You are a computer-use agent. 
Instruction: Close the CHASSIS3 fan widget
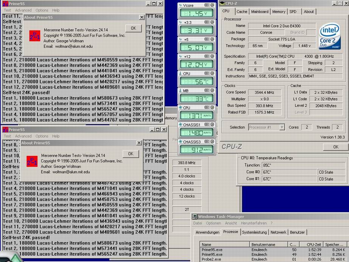[212, 141]
